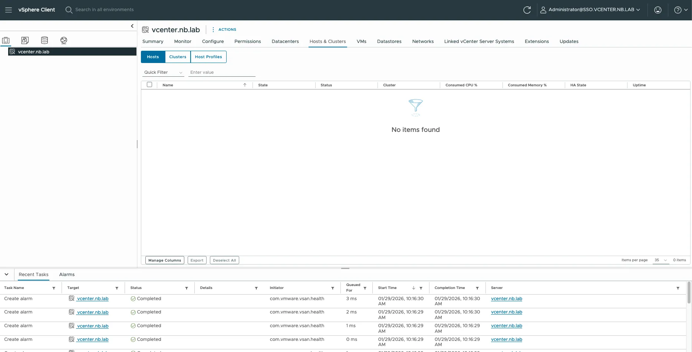Click the quick filter Enter value field

pos(222,72)
